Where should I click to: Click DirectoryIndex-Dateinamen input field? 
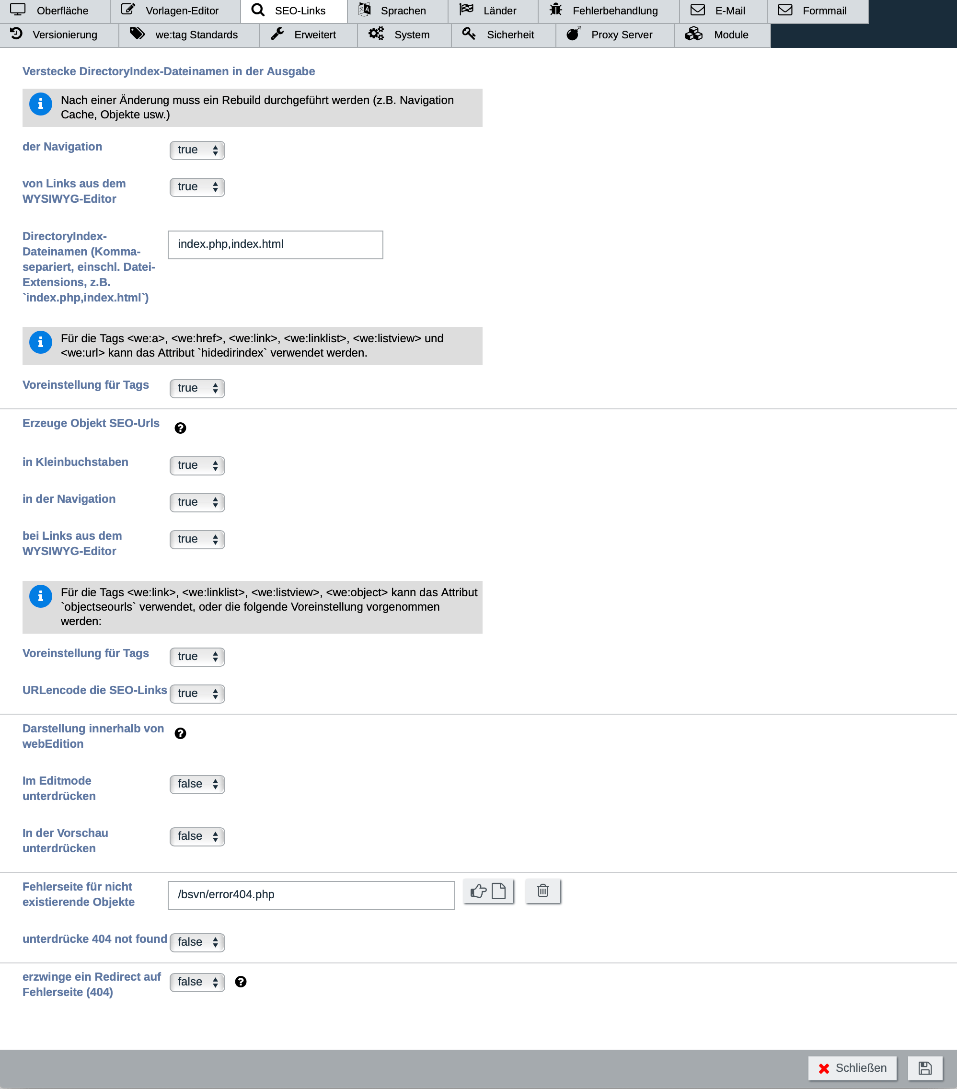click(x=275, y=244)
